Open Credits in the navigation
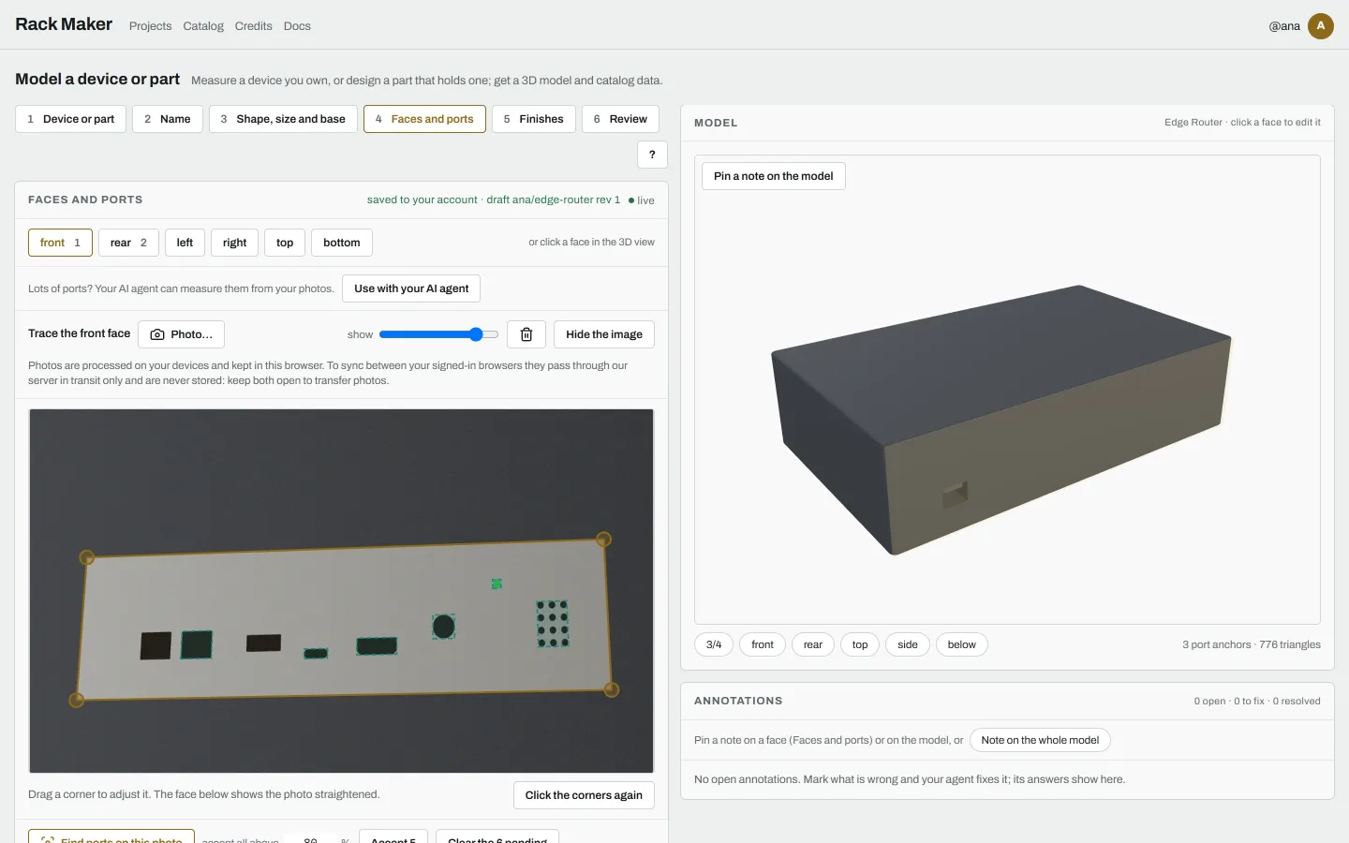1349x843 pixels. tap(254, 26)
